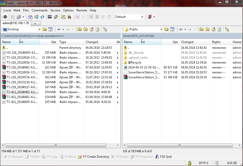The width and height of the screenshot is (243, 166).
Task: Open Preferences via the gear icon
Action: tap(5, 17)
